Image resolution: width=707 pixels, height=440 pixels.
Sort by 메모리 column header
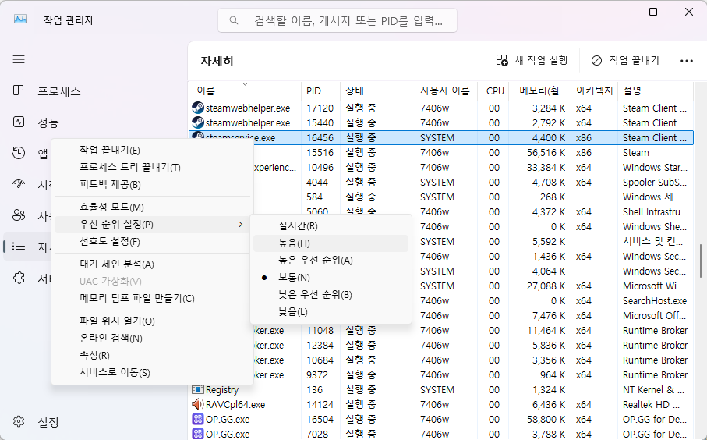point(539,90)
